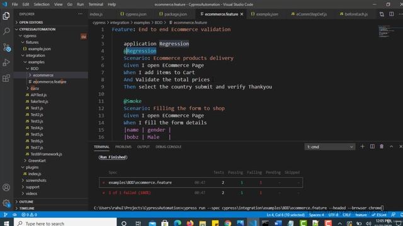Viewport: 403px width, 226px height.
Task: Expand the Outline section
Action: click(26, 202)
